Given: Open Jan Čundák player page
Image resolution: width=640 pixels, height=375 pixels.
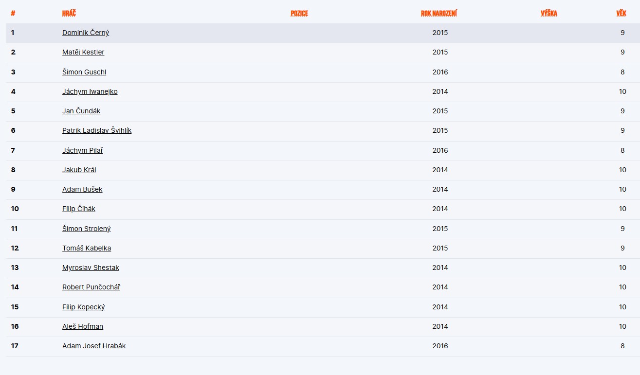Looking at the screenshot, I should [81, 111].
